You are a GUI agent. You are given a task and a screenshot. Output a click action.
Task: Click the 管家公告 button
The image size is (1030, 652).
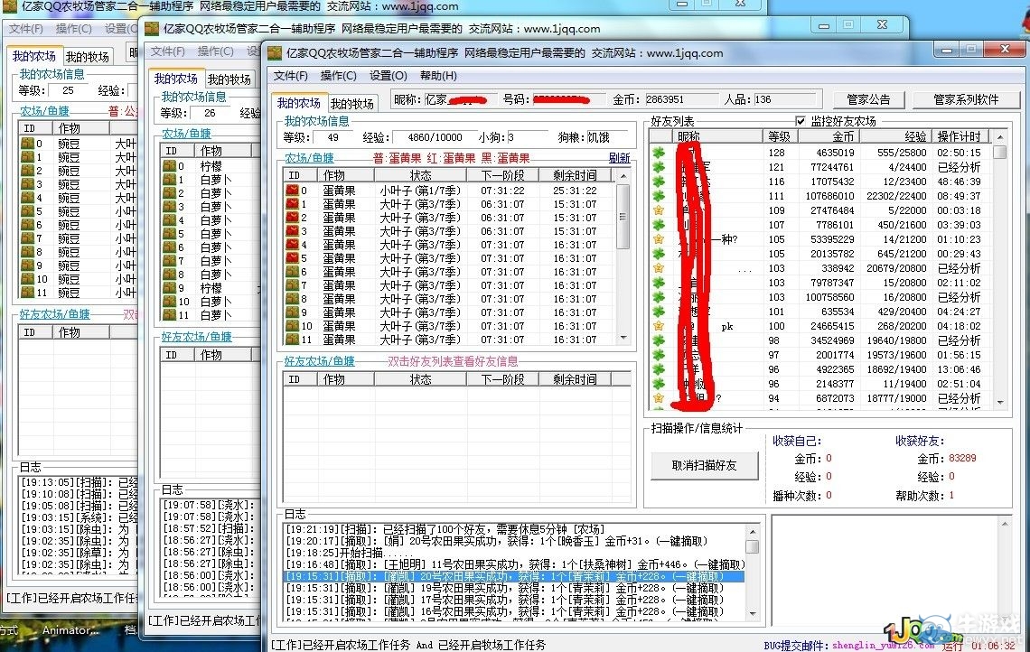coord(868,99)
